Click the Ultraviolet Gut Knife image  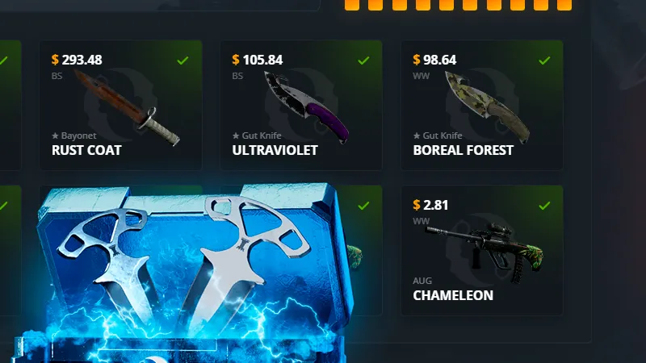[x=307, y=107]
